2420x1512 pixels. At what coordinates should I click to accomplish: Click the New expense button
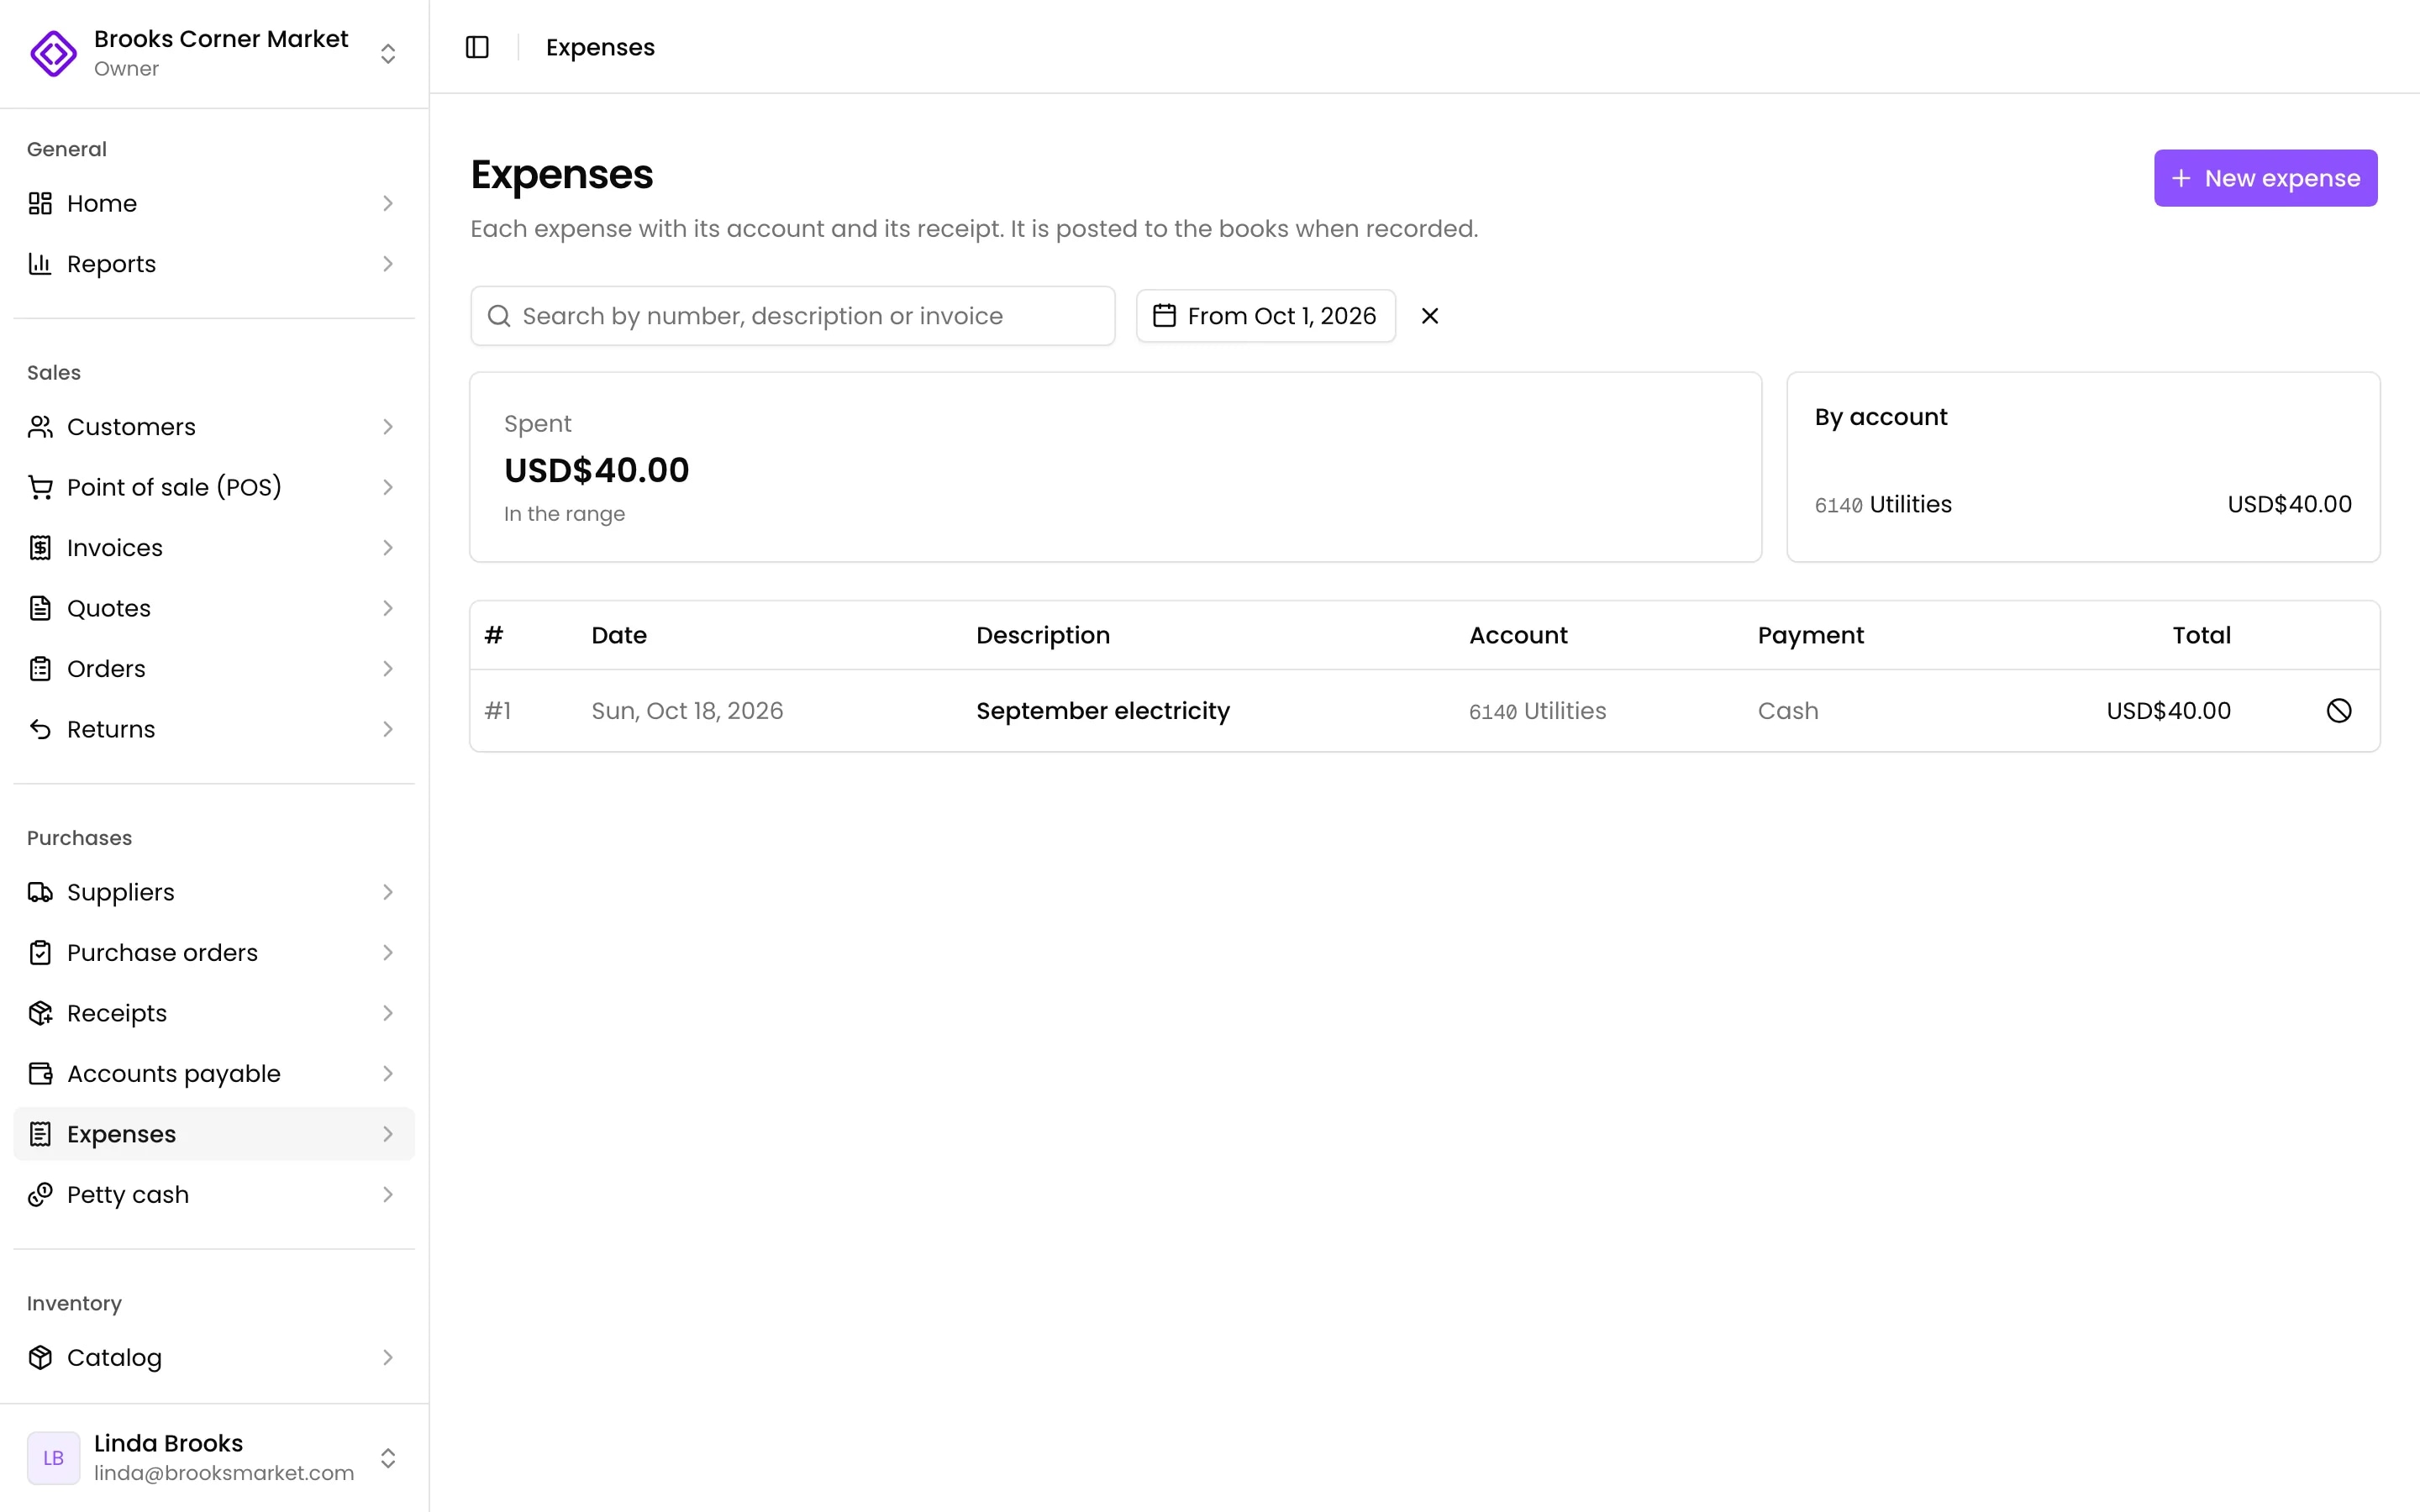pos(2265,178)
